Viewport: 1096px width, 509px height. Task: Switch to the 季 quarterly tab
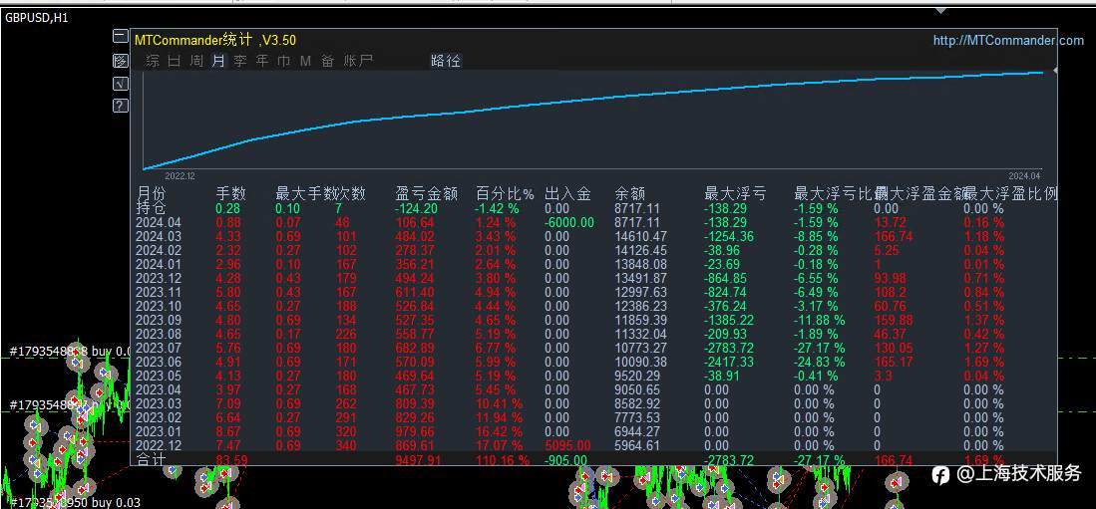pyautogui.click(x=240, y=61)
